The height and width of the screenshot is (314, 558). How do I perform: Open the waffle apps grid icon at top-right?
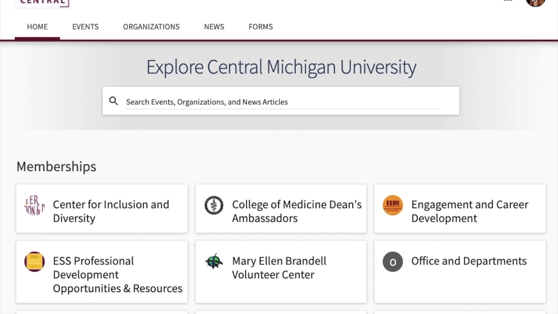(507, 1)
